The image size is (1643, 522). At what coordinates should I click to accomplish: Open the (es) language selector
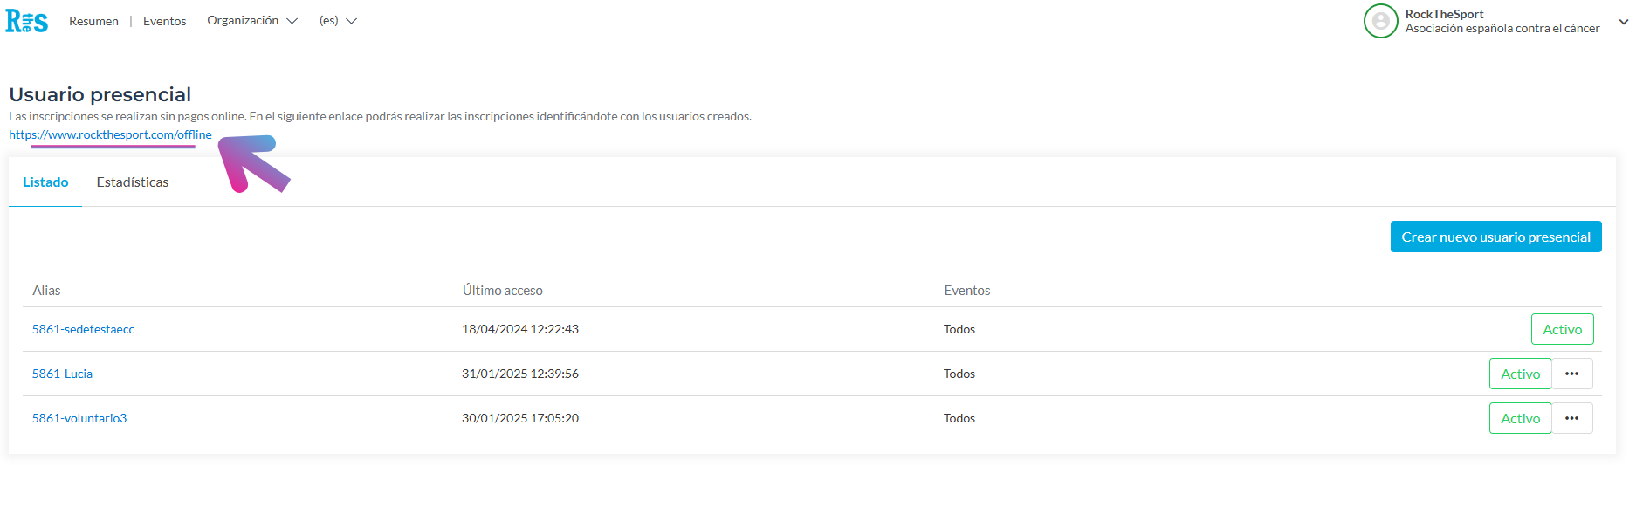338,21
